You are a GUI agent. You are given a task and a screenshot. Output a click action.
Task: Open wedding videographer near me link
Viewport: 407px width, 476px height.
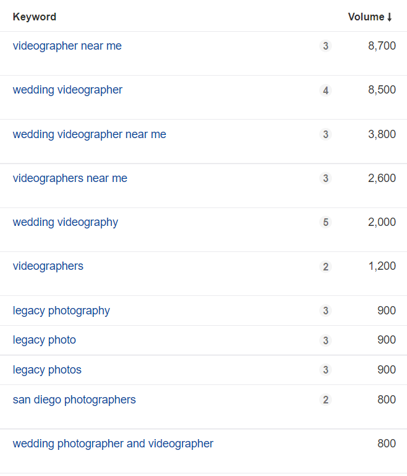tap(90, 134)
